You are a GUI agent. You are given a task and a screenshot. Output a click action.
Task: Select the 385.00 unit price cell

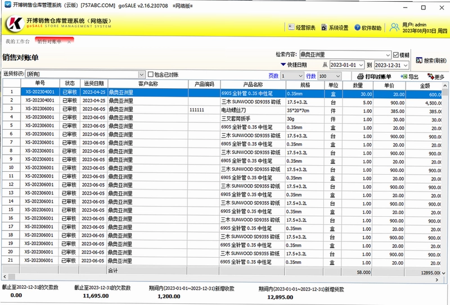coord(389,111)
